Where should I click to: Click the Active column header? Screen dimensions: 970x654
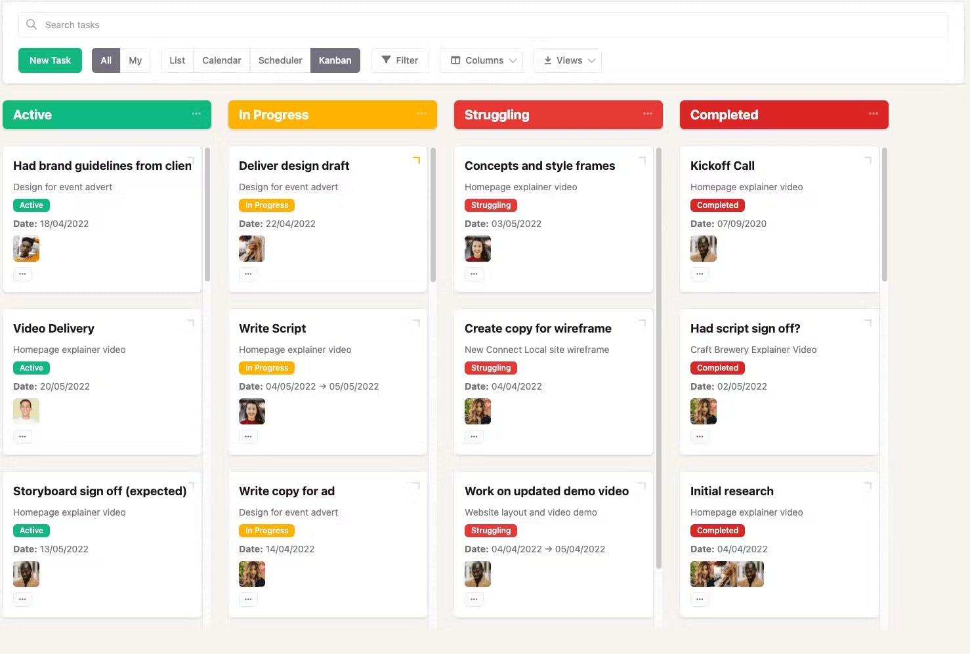tap(107, 115)
